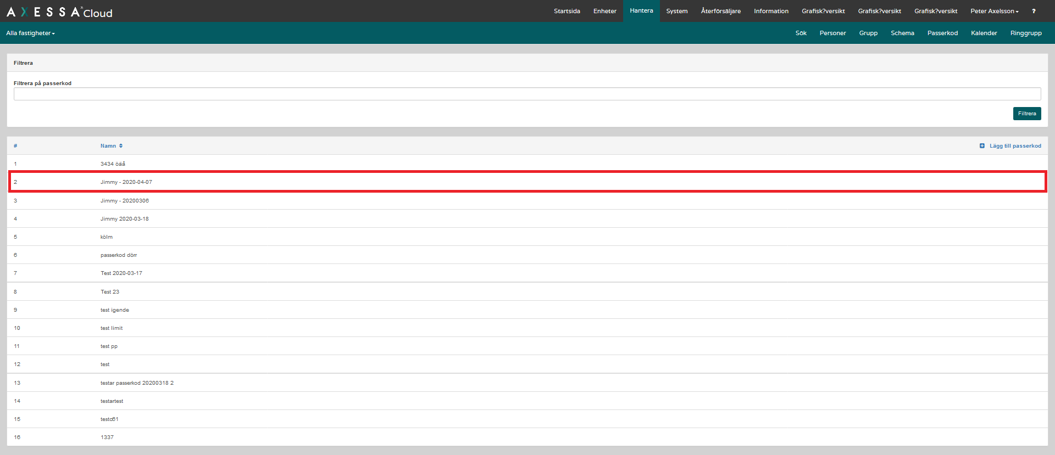This screenshot has height=455, width=1055.
Task: Open the Återförsäljare menu item
Action: [x=720, y=11]
